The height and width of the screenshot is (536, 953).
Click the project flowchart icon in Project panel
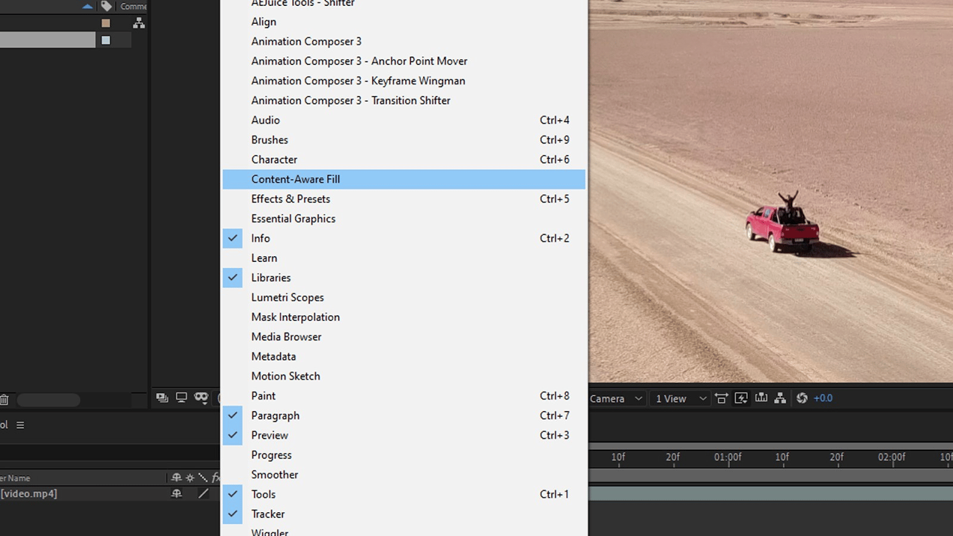pos(139,23)
